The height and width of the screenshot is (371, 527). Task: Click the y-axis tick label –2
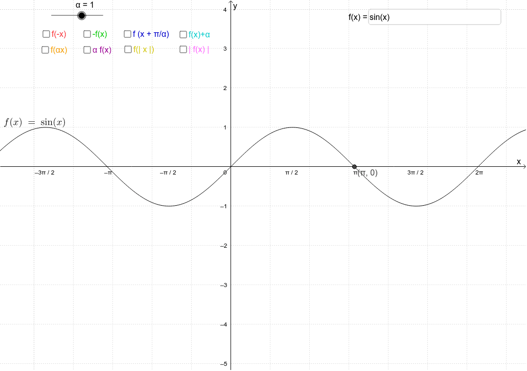(223, 246)
